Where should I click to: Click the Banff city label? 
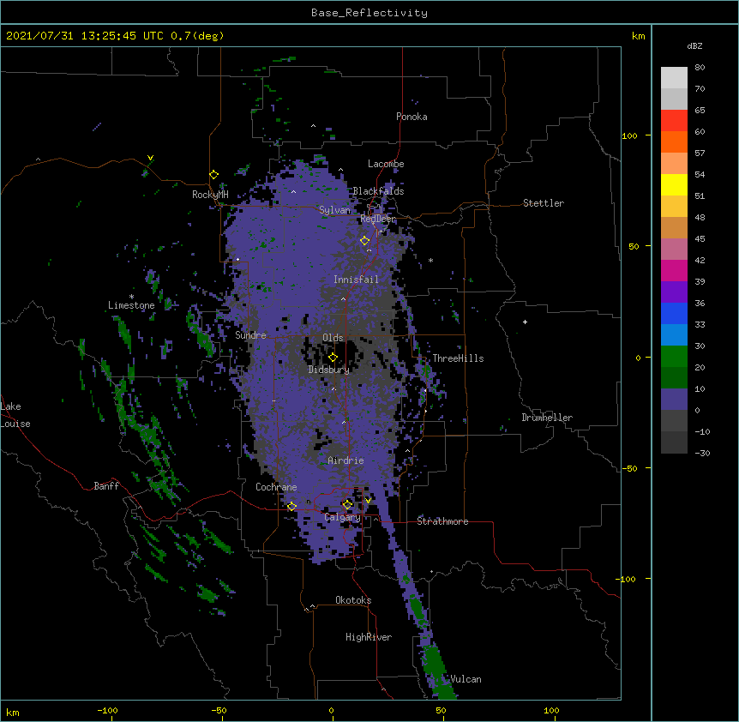[106, 486]
